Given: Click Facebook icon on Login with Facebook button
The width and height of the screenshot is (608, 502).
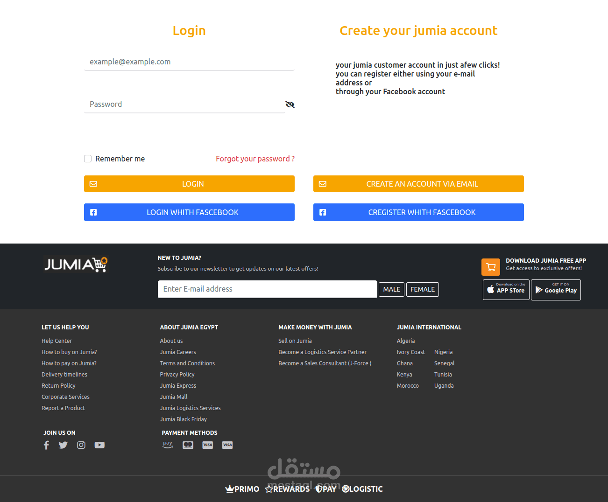Looking at the screenshot, I should point(93,212).
